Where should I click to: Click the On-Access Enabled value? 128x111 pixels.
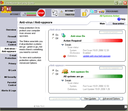point(87,53)
